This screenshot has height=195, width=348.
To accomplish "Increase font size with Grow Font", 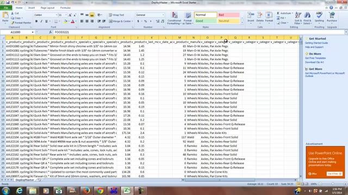I will coord(70,15).
